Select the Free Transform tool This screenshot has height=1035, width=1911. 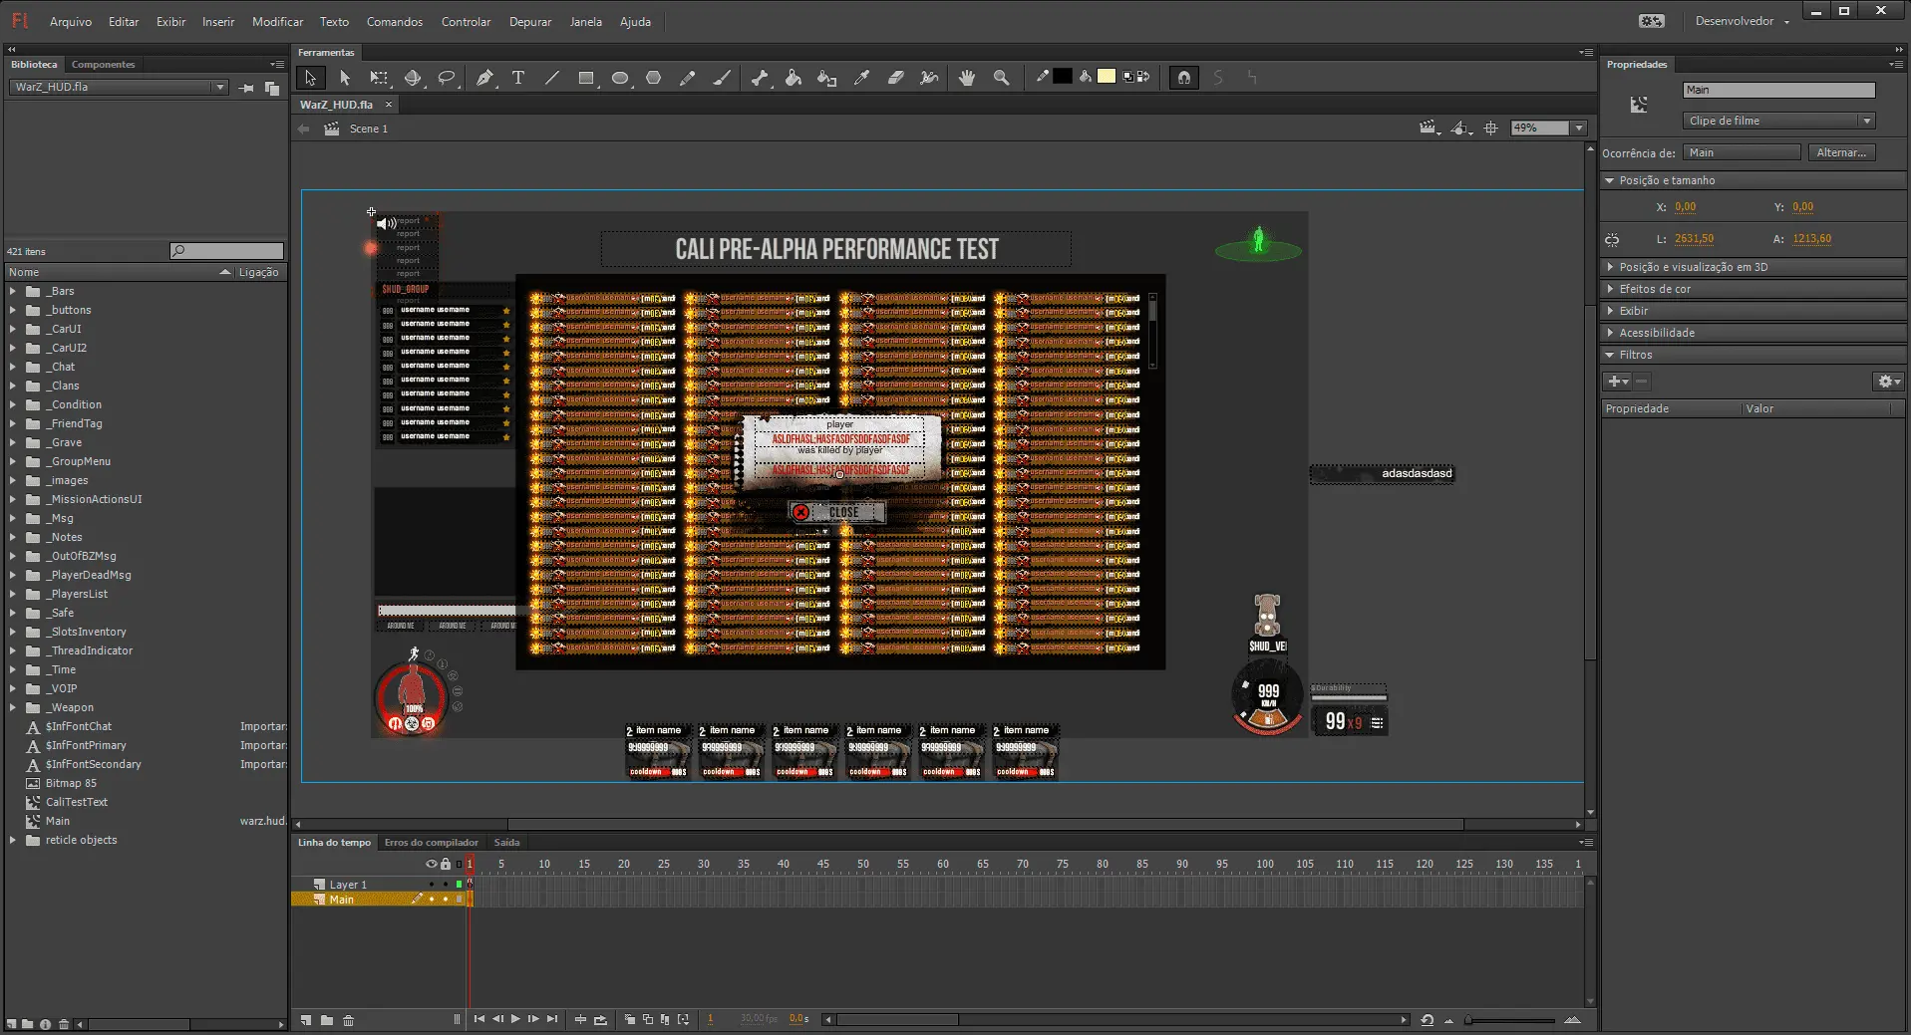(x=379, y=78)
